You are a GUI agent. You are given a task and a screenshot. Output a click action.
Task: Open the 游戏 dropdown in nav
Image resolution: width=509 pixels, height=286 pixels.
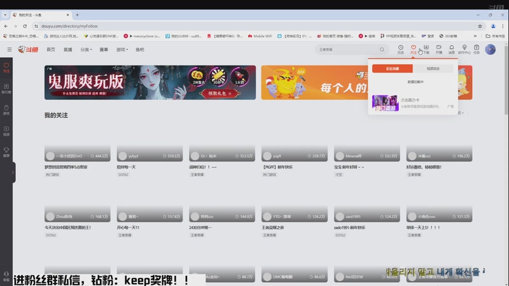(x=122, y=50)
